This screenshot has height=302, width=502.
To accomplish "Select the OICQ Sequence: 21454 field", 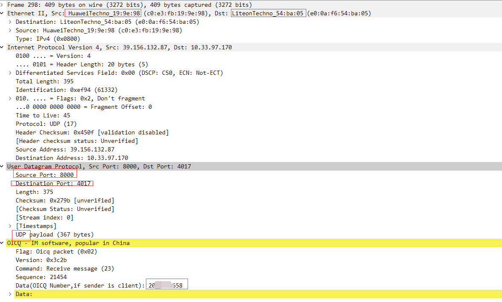I will coord(41,277).
